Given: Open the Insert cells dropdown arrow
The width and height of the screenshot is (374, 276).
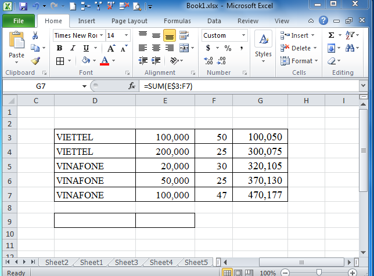Looking at the screenshot, I should (312, 35).
